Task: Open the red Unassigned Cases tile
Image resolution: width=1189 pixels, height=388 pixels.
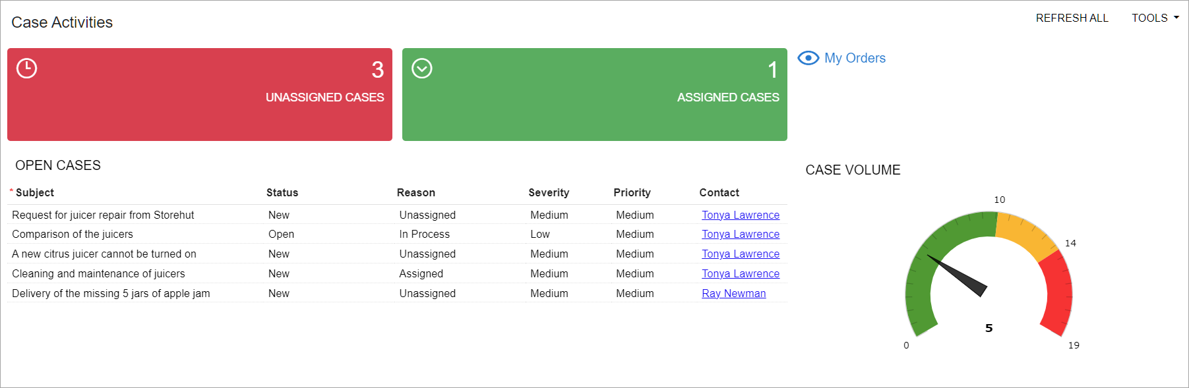Action: pyautogui.click(x=200, y=94)
